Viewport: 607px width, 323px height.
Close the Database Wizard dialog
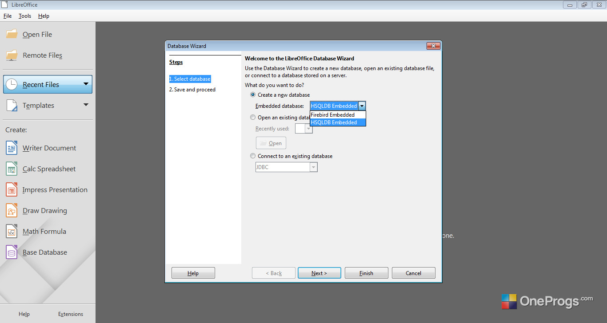click(x=433, y=46)
